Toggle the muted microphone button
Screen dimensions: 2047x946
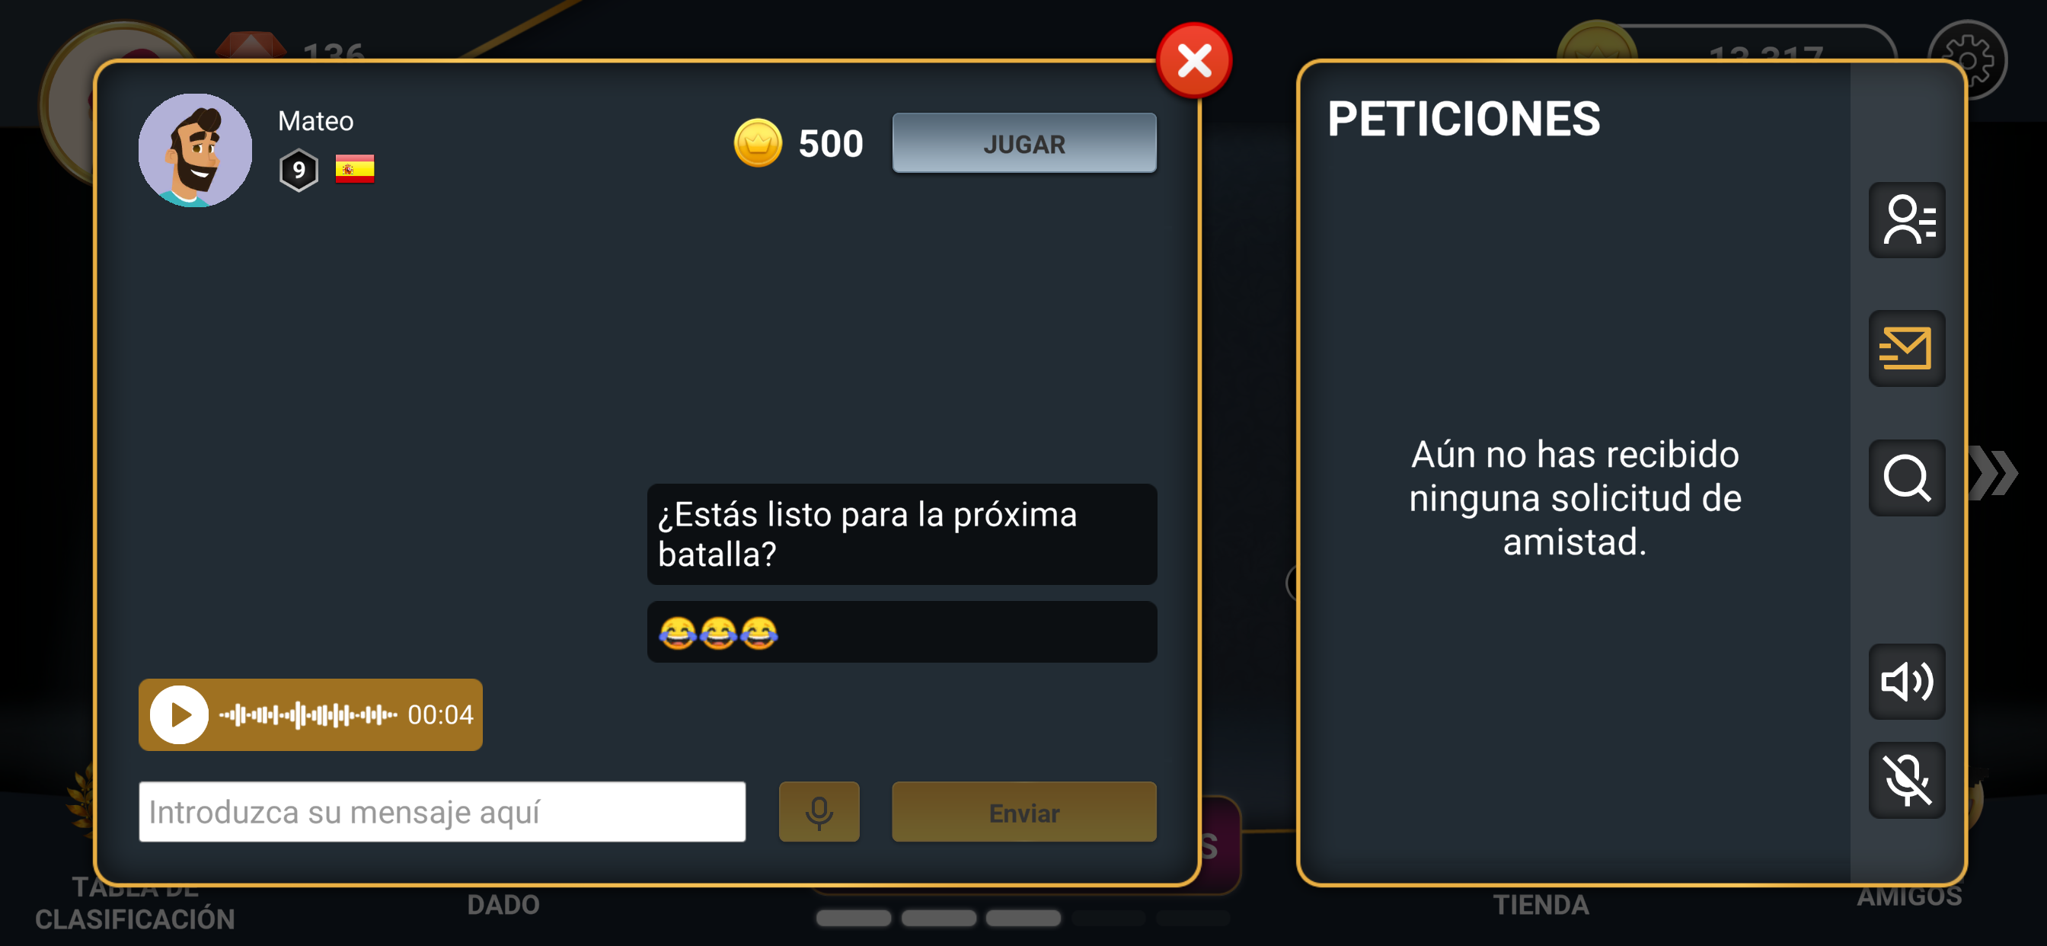pos(1906,780)
